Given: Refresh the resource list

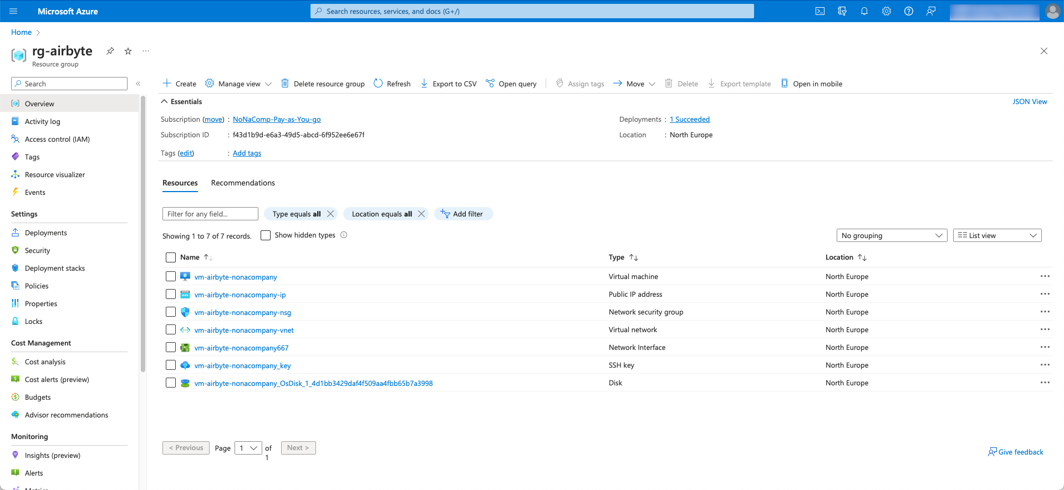Looking at the screenshot, I should pyautogui.click(x=392, y=84).
